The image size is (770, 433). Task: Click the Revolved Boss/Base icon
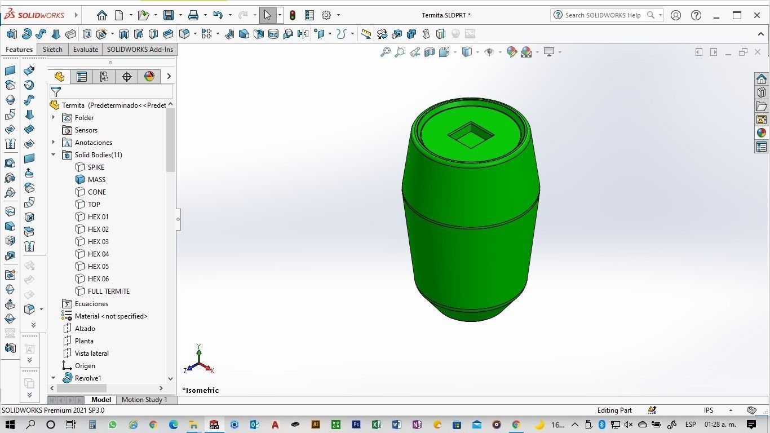(x=26, y=34)
